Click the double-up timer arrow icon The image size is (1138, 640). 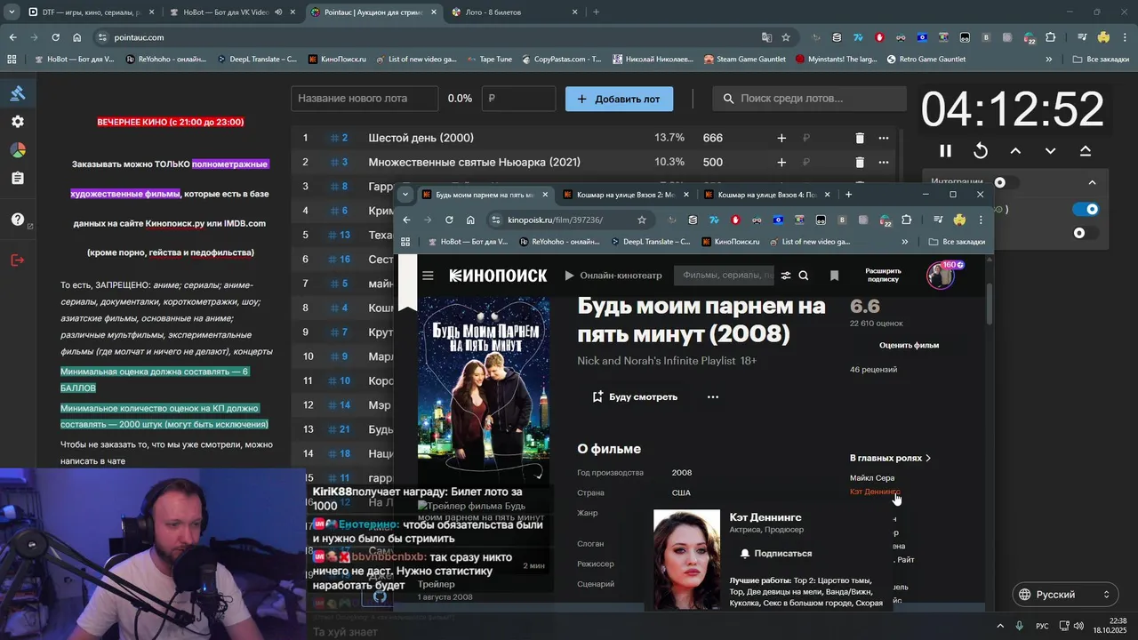coord(1086,151)
